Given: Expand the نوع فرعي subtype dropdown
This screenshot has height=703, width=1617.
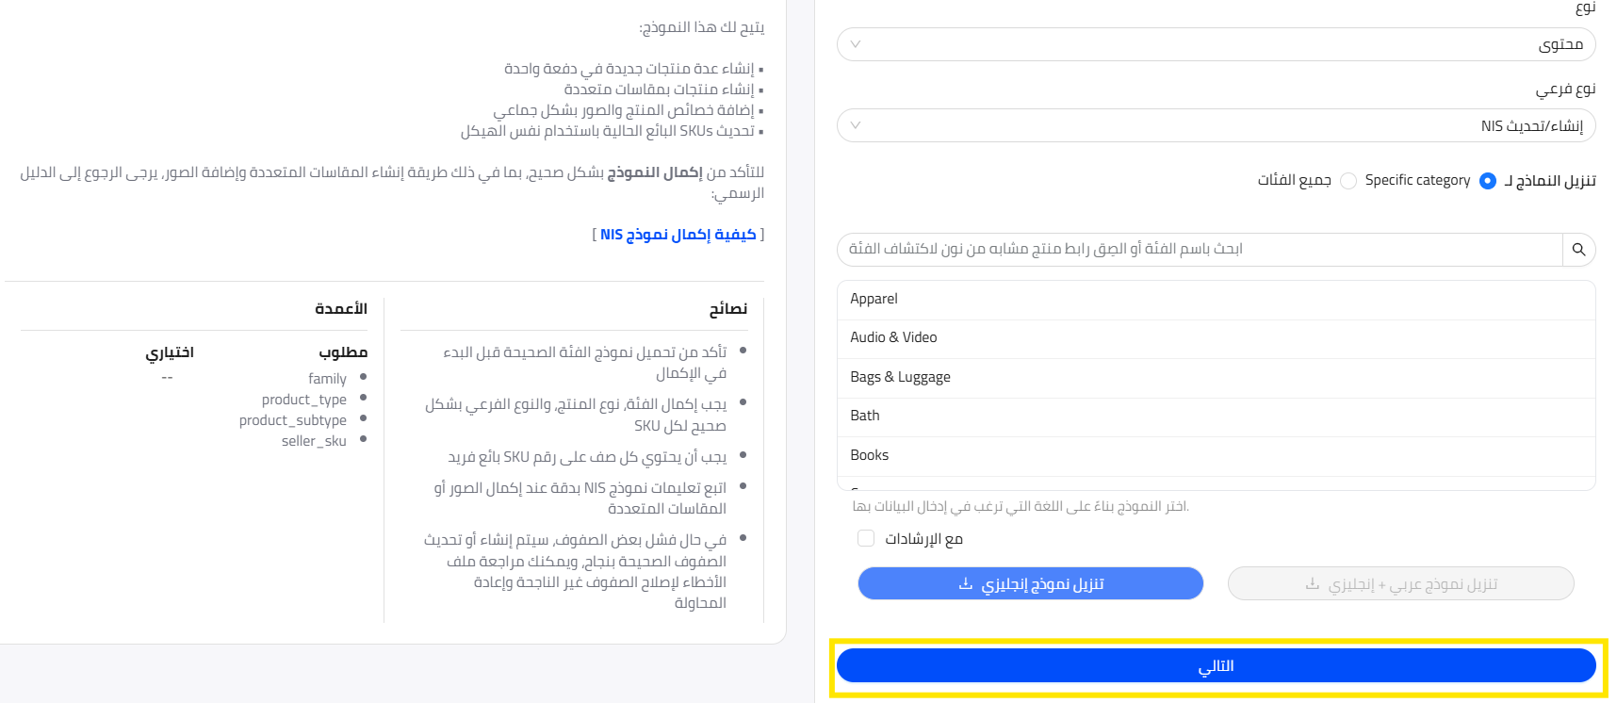Looking at the screenshot, I should click(x=1216, y=125).
